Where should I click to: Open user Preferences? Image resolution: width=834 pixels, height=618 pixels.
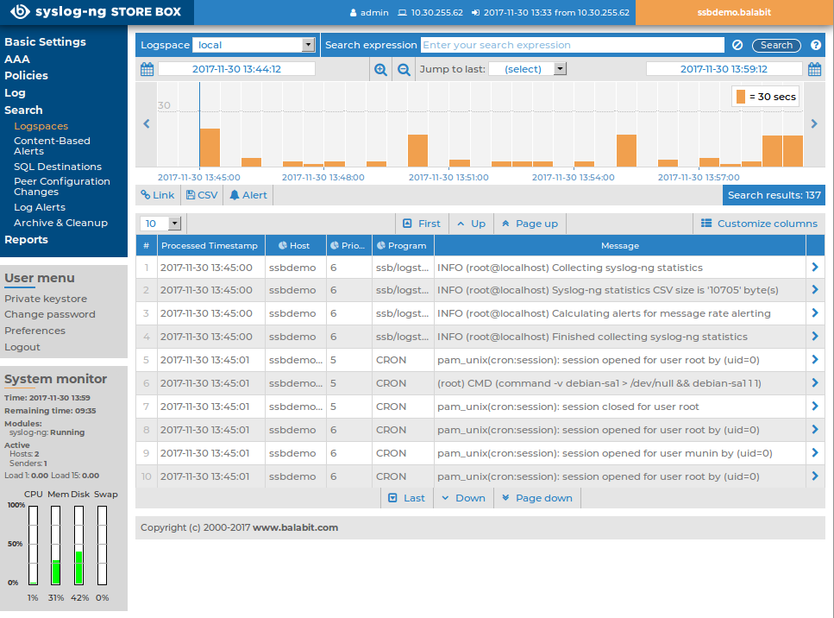click(35, 331)
